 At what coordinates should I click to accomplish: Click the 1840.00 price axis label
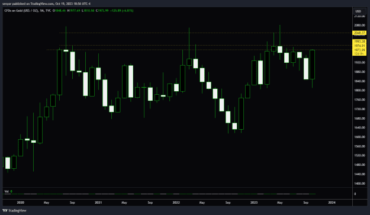coord(359,81)
